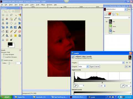
Task: Open the Channels tab configuration menu
Action: click(x=129, y=18)
